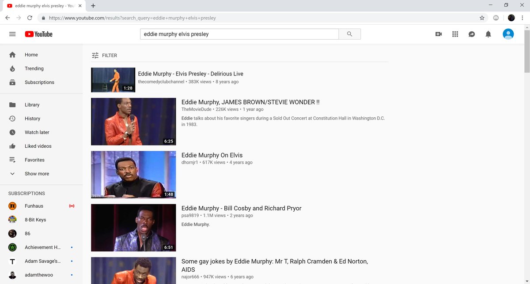Open video title Eddie Murphy On Elvis
The image size is (530, 284).
(212, 155)
